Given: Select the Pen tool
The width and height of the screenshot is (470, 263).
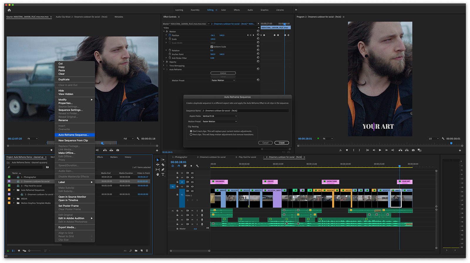Looking at the screenshot, I should tap(163, 169).
